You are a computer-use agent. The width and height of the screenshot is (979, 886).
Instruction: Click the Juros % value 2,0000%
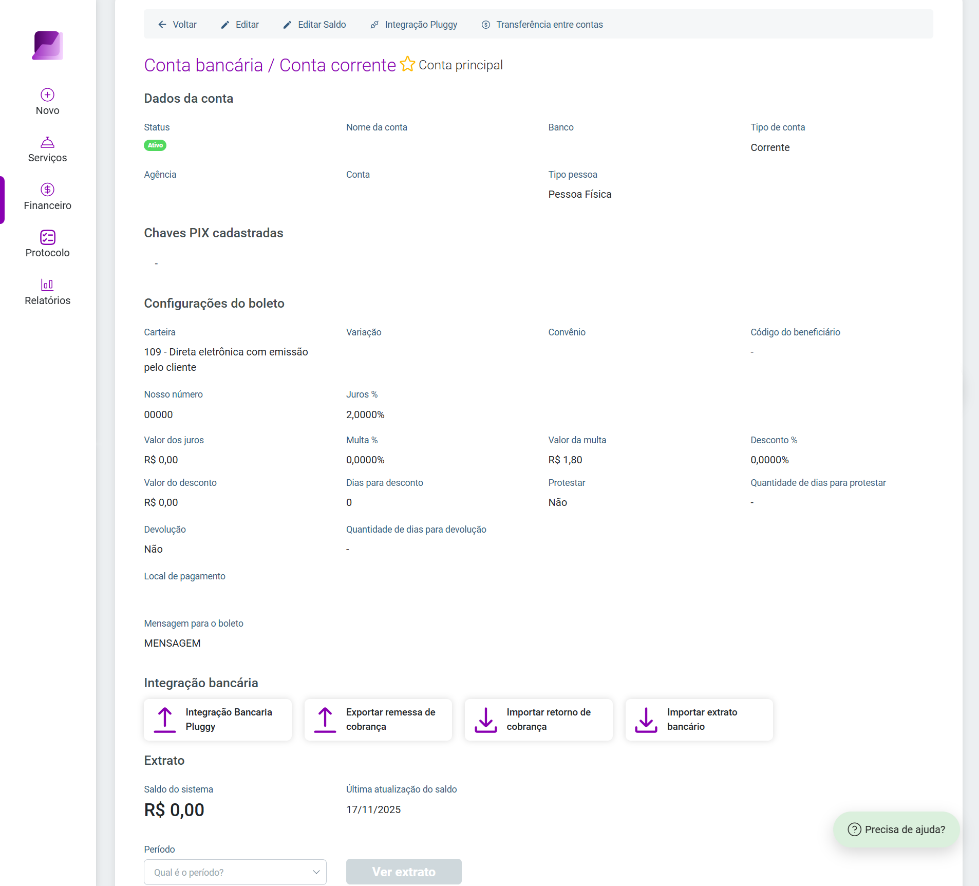(x=365, y=414)
